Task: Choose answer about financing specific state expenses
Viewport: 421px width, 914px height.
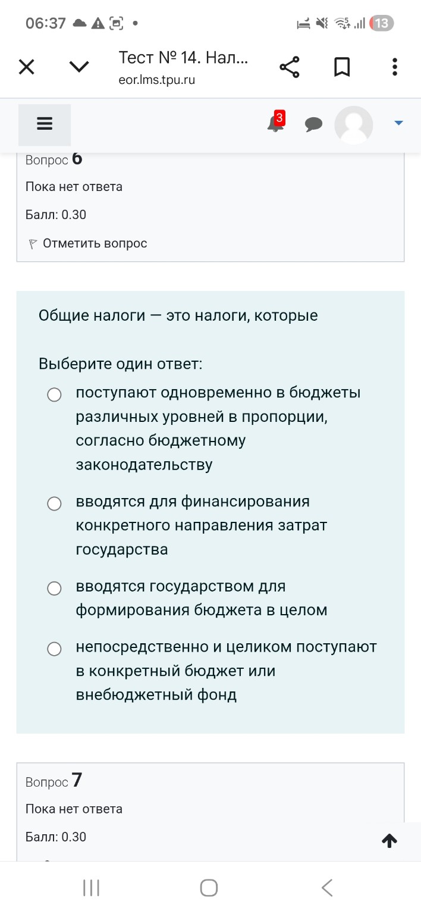Action: pos(54,503)
